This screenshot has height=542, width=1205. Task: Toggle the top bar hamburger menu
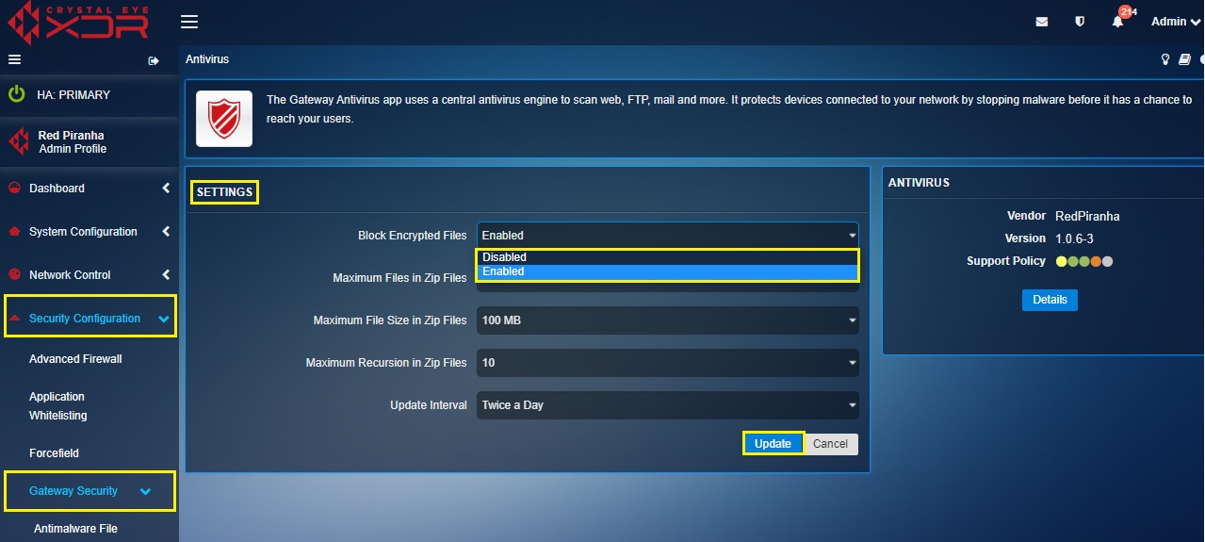click(x=189, y=22)
